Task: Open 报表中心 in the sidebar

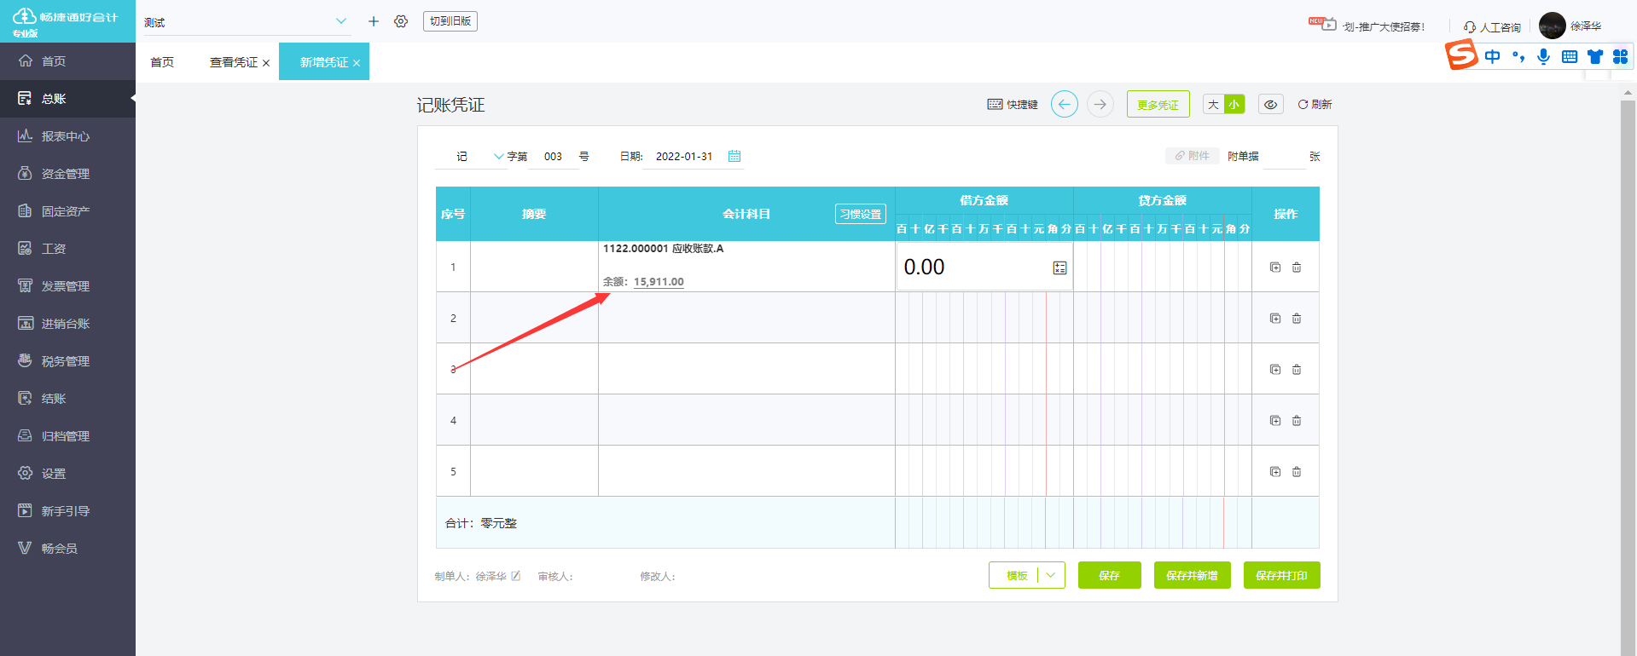Action: 66,136
